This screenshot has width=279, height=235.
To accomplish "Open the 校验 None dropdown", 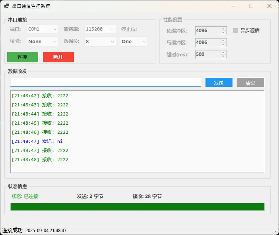I will (x=43, y=41).
